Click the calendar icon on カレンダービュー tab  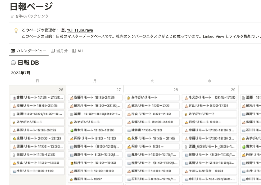(x=13, y=51)
